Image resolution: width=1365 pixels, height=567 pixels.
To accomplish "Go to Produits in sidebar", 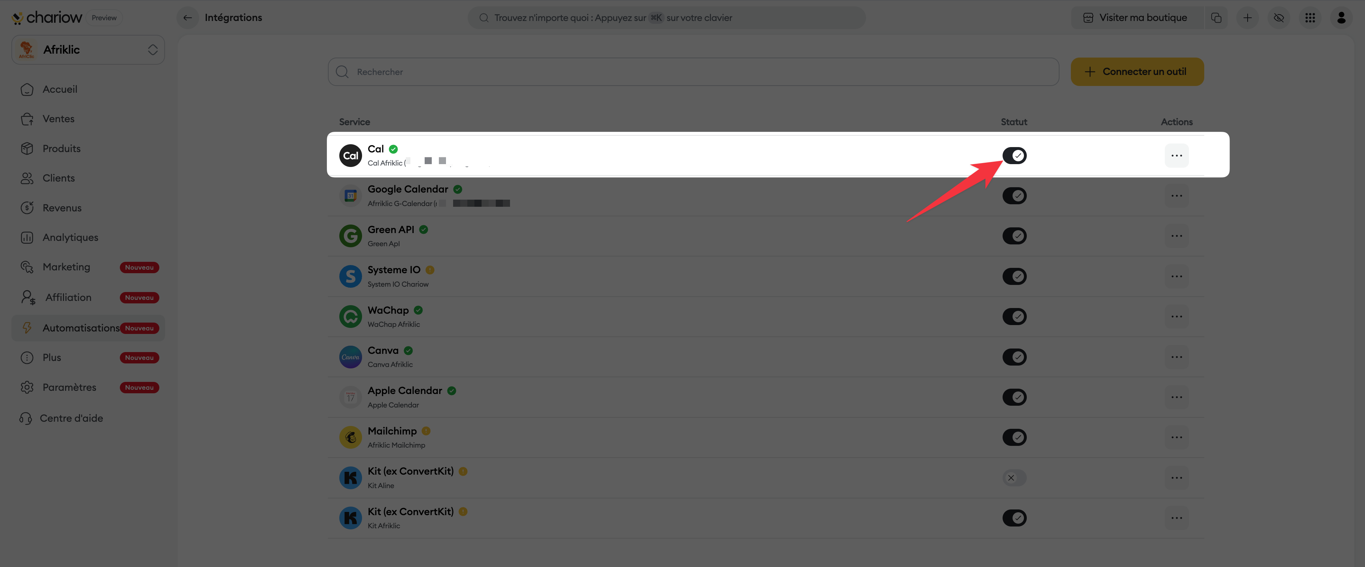I will pyautogui.click(x=62, y=149).
